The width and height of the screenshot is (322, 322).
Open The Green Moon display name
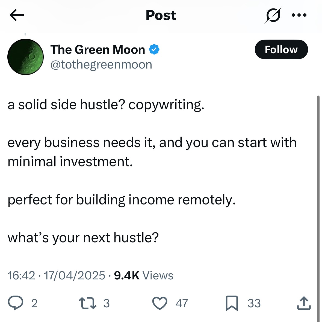(x=98, y=50)
